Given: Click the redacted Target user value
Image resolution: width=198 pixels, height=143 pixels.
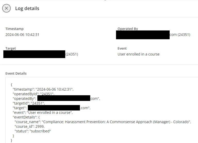Looking at the screenshot, I should [34, 54].
